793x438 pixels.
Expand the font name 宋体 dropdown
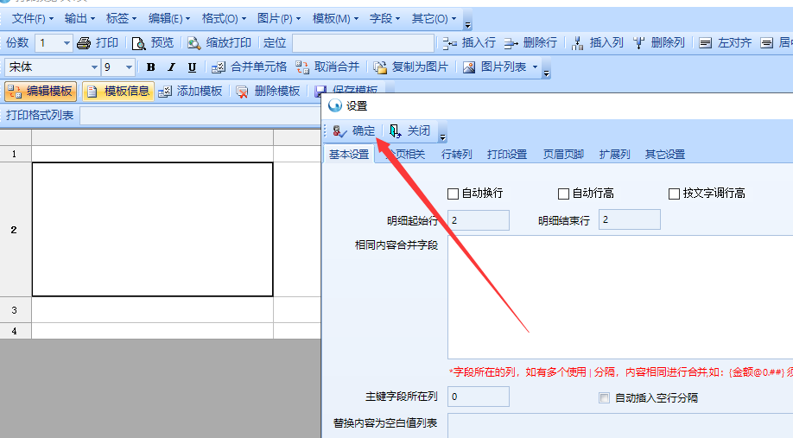pos(94,67)
